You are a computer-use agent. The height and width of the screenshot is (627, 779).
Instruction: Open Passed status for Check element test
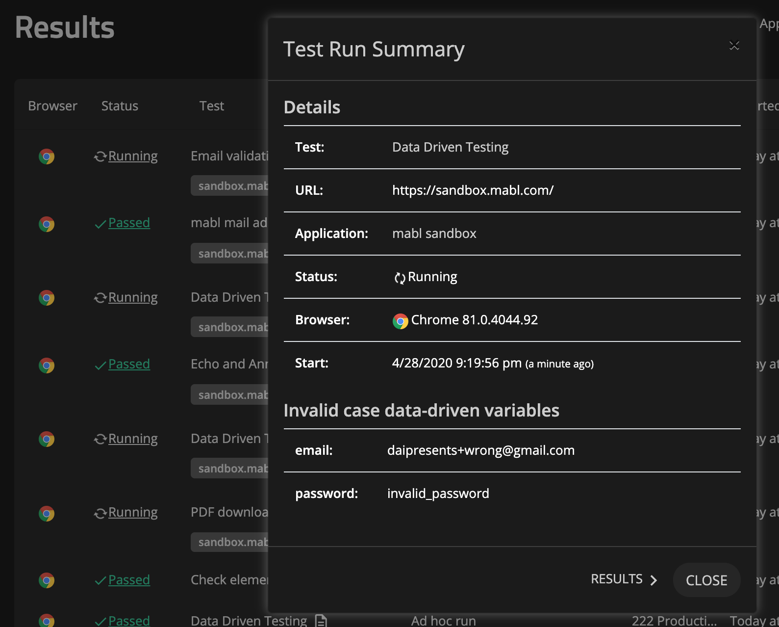coord(129,580)
